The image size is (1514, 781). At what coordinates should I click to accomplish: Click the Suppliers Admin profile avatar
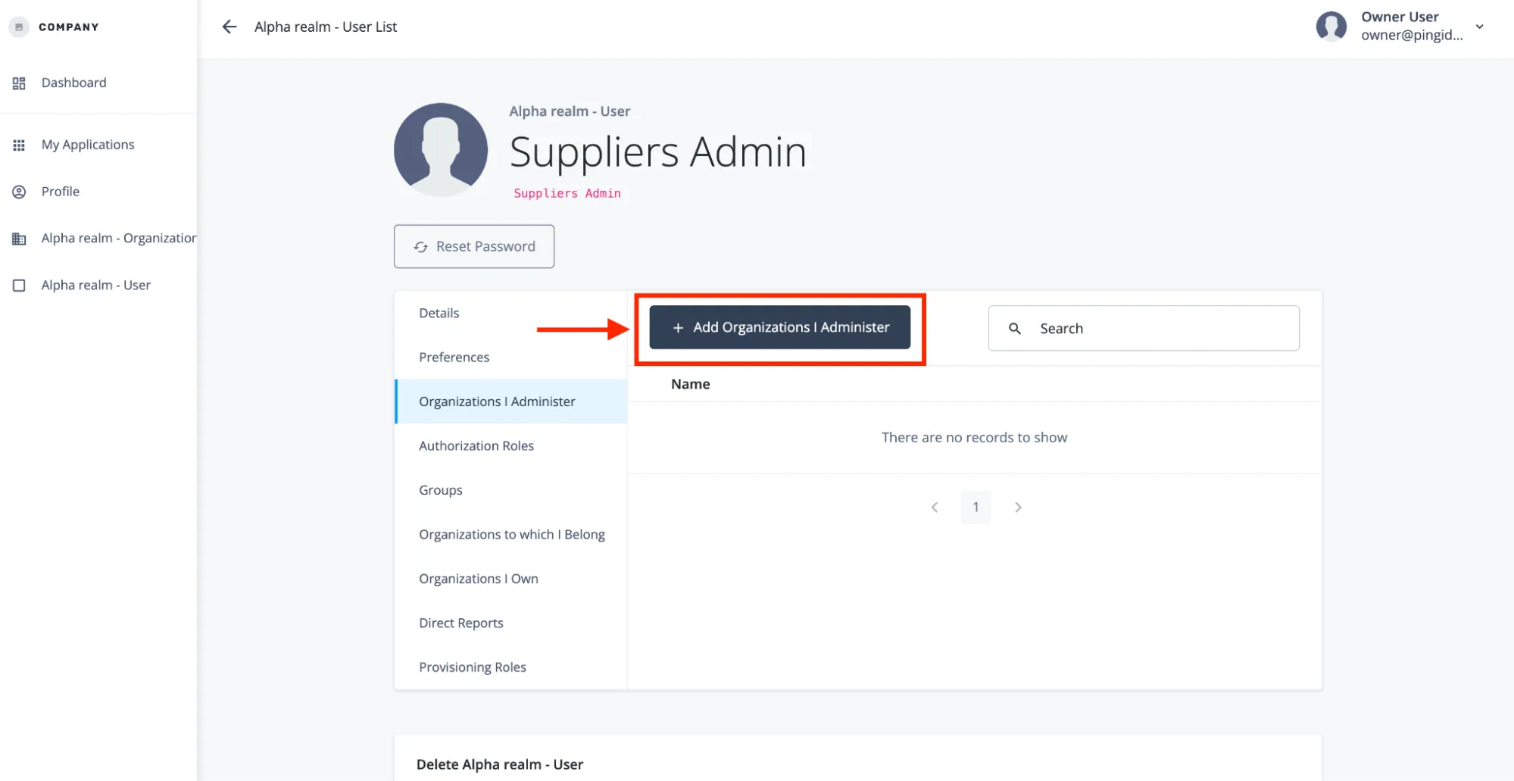tap(441, 150)
